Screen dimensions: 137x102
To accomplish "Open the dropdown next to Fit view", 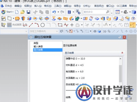I will coord(122,12).
